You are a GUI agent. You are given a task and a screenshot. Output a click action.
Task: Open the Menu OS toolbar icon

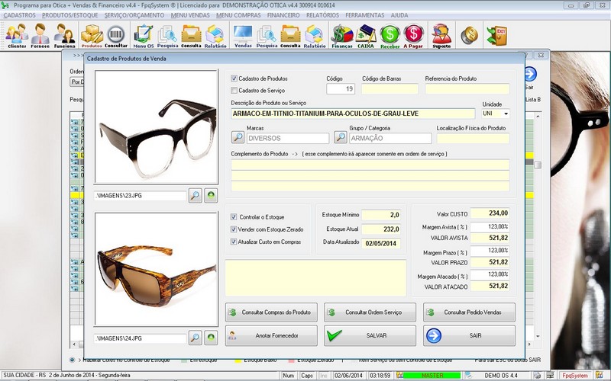click(143, 35)
